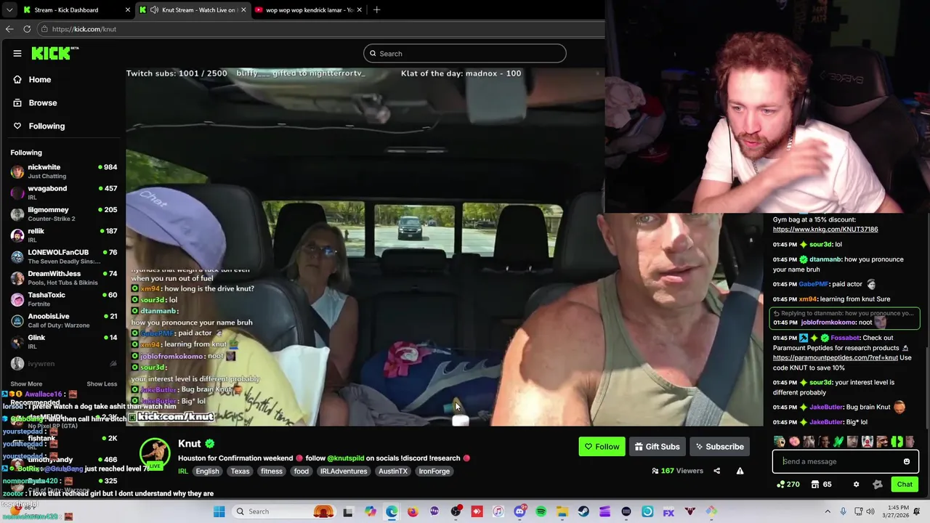Image resolution: width=930 pixels, height=523 pixels.
Task: Click the IRL category link
Action: [183, 471]
